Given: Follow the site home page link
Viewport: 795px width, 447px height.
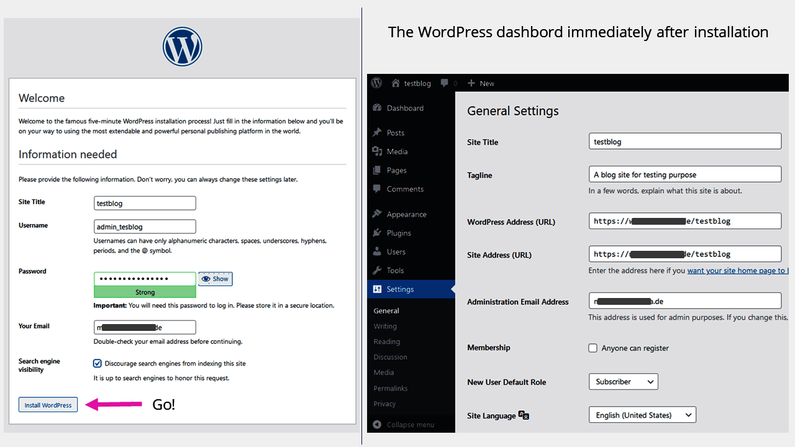Looking at the screenshot, I should 738,271.
